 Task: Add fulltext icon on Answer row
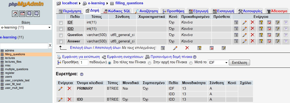(x=285, y=41)
